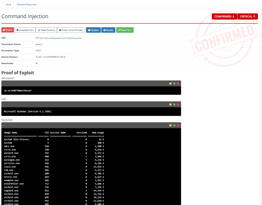This screenshot has height=205, width=262.
Task: Click the crossed pencil icon on False Positive
Action: pos(38,30)
